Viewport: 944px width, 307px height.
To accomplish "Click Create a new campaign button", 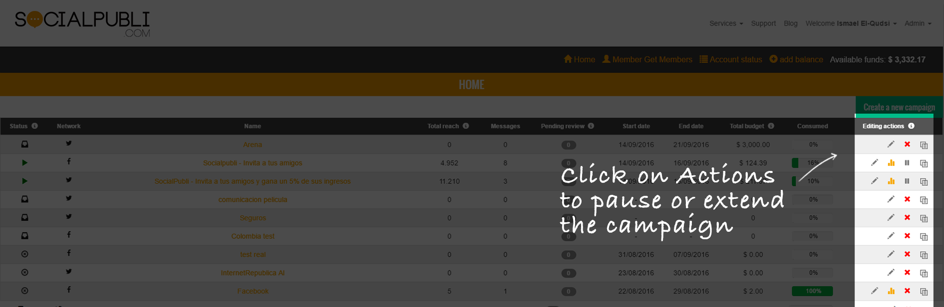I will point(899,107).
